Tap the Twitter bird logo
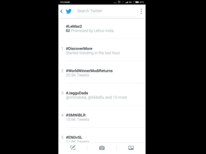The image size is (206, 154). point(69,11)
